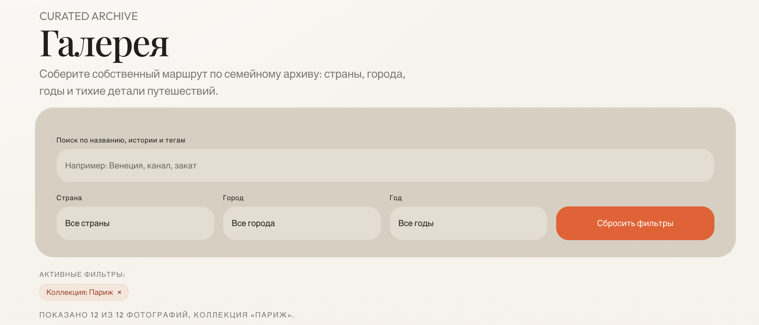
Task: Click the placeholder text Например: Венеция, канал, закат
Action: click(131, 165)
